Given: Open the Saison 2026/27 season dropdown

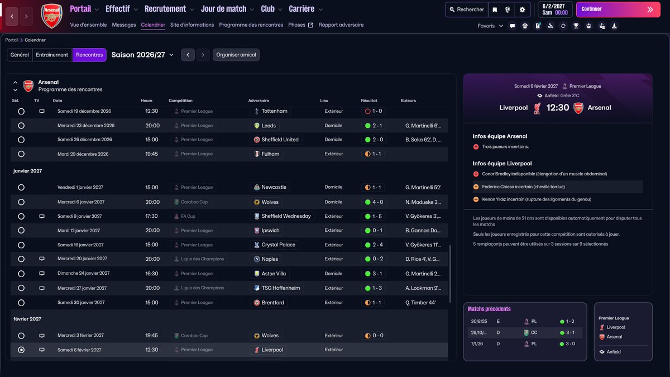Looking at the screenshot, I should coord(142,55).
